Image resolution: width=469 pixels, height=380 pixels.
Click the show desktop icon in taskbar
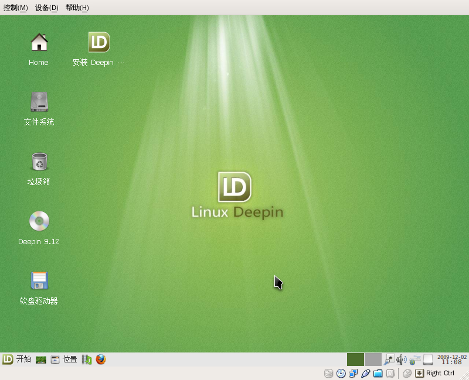point(41,360)
